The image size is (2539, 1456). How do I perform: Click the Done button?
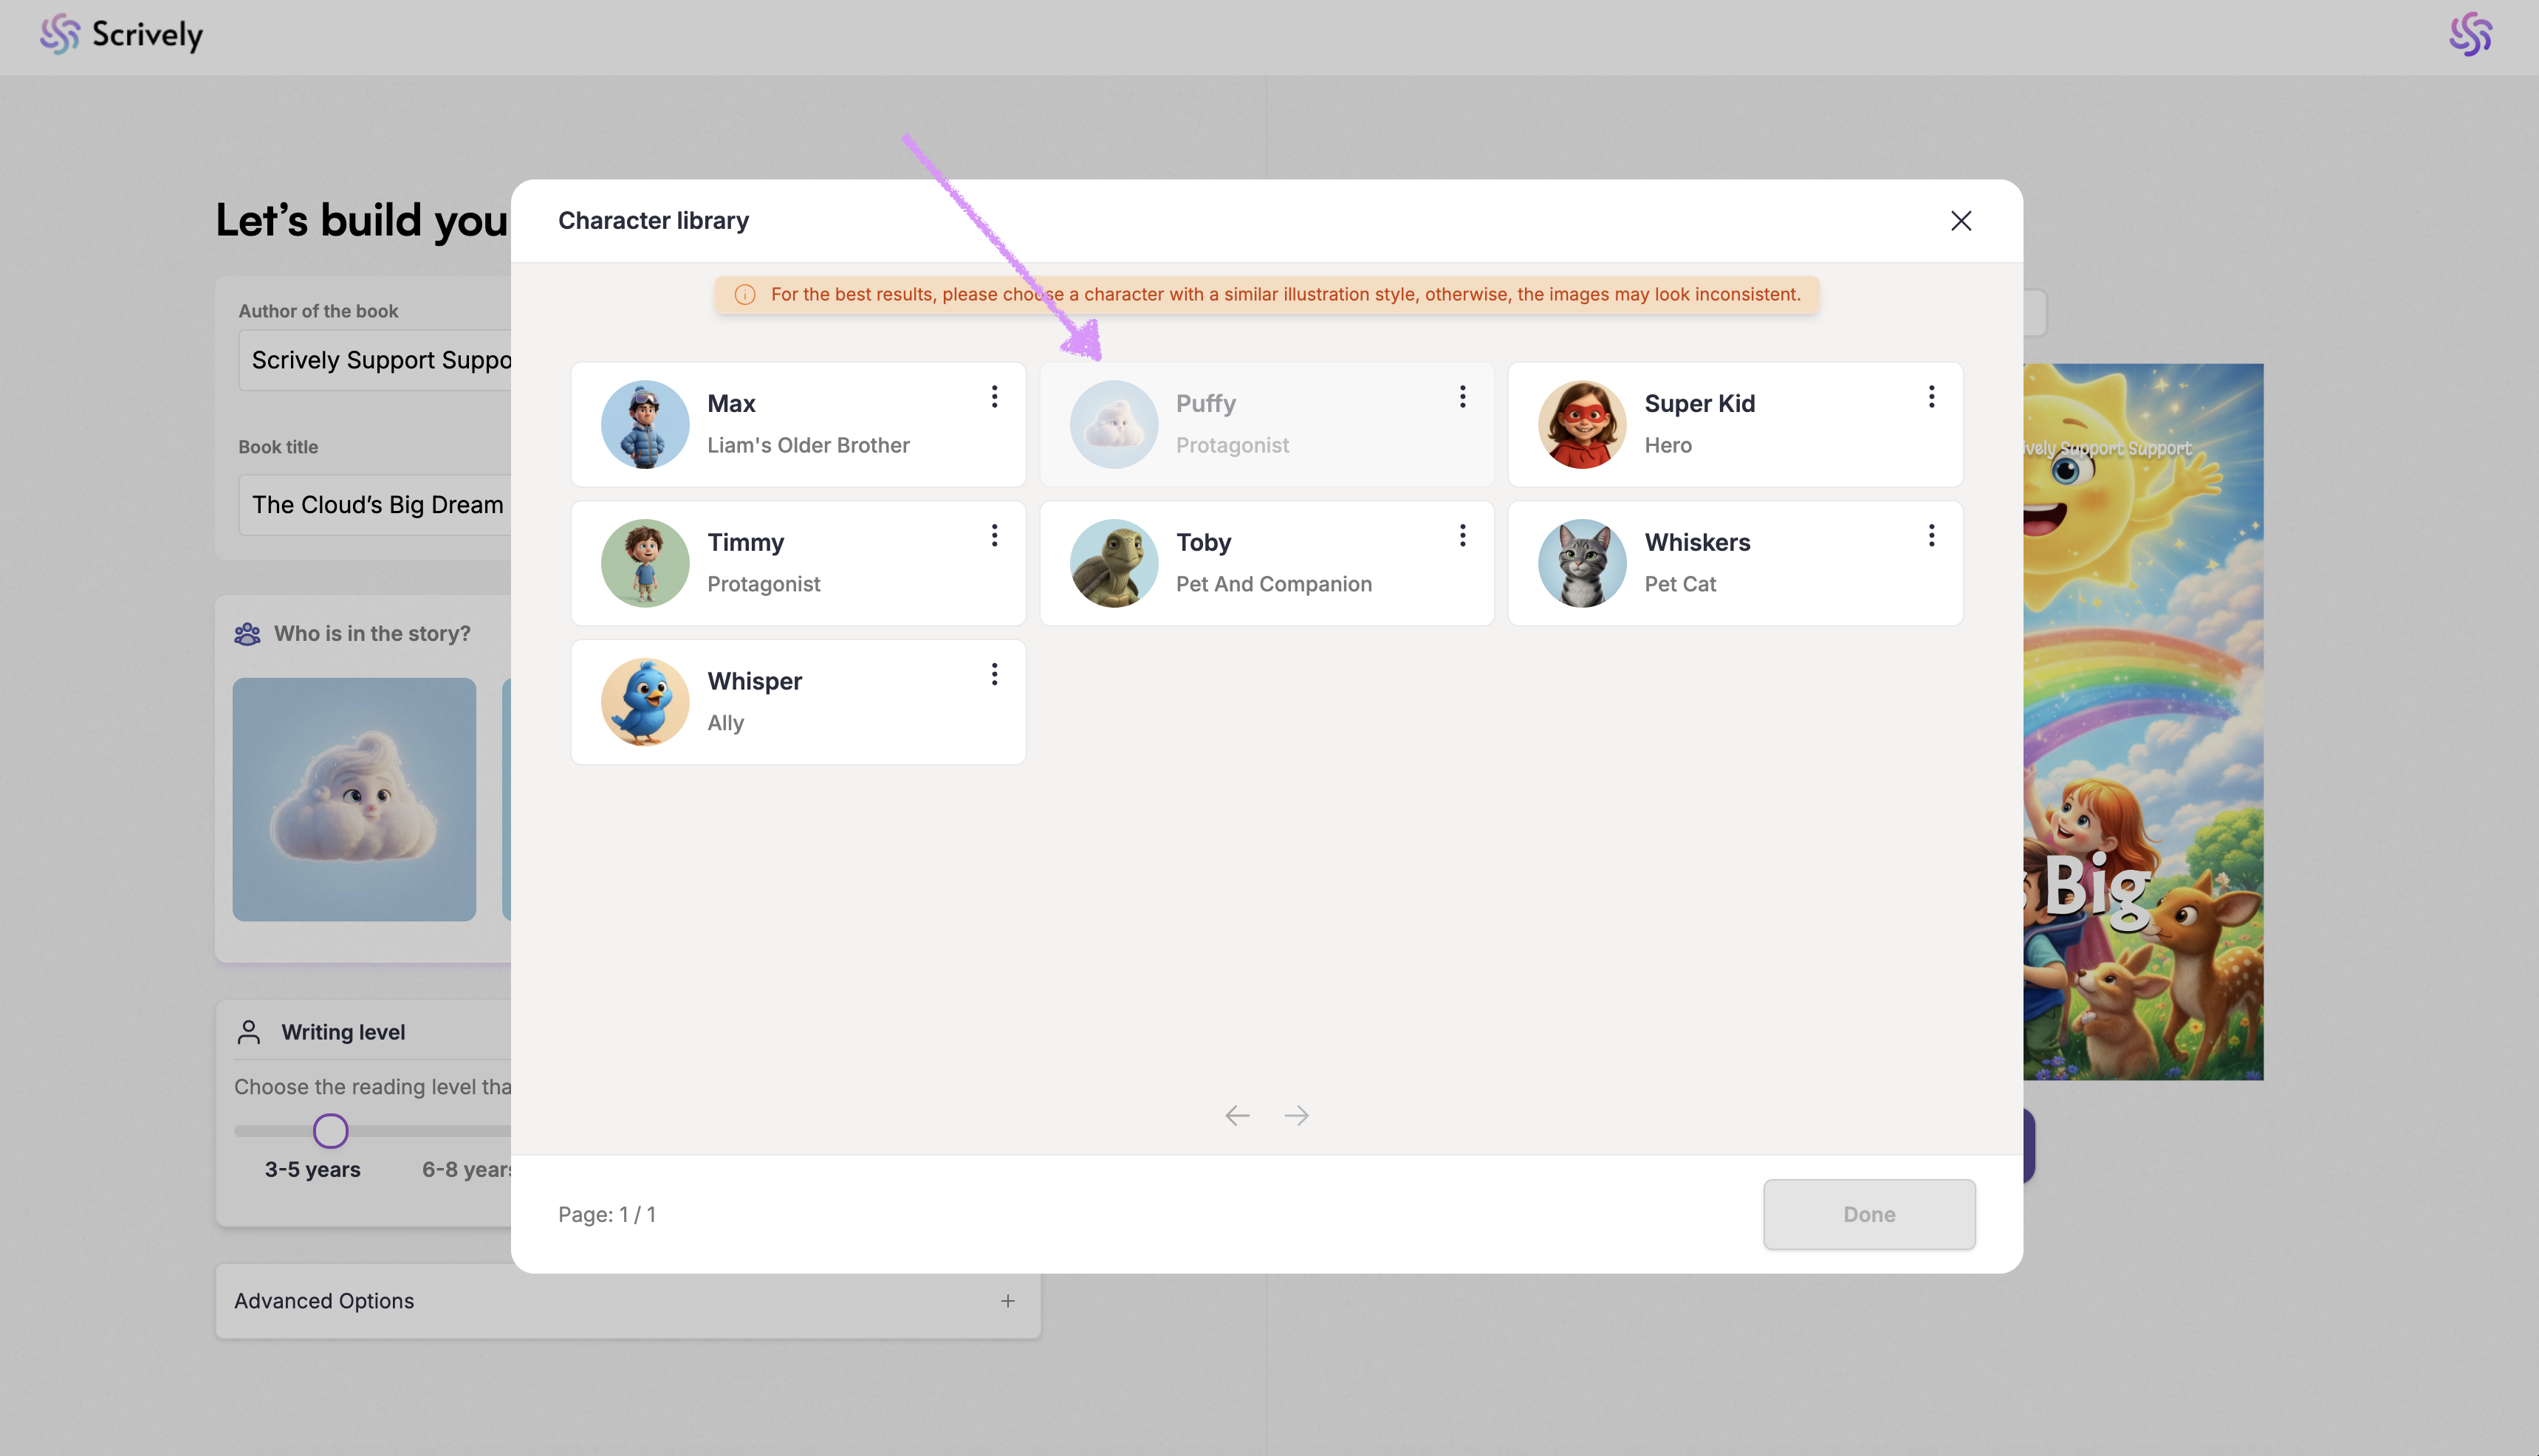tap(1868, 1214)
